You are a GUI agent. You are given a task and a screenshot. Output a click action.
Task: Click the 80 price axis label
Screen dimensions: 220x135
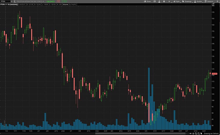(x=213, y=125)
